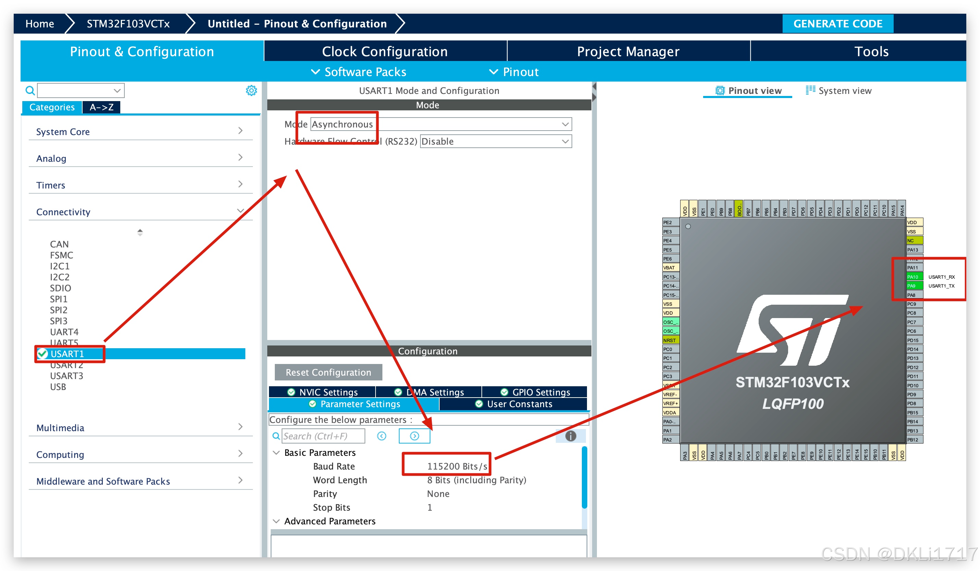The height and width of the screenshot is (571, 980).
Task: Click the Pinout view chip icon
Action: (720, 90)
